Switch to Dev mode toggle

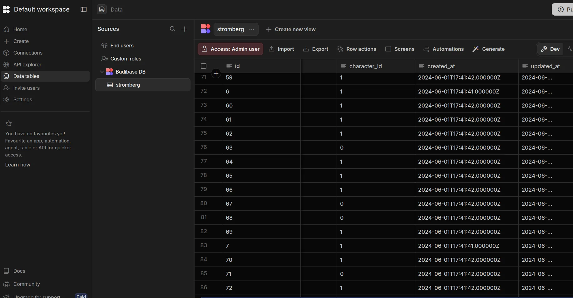click(x=550, y=49)
